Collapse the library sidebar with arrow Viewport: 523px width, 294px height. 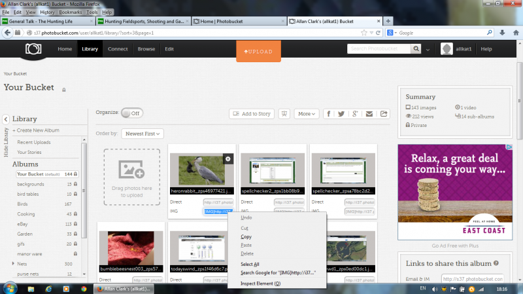pos(6,119)
